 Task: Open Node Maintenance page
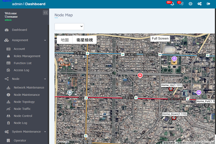pyautogui.click(x=27, y=95)
